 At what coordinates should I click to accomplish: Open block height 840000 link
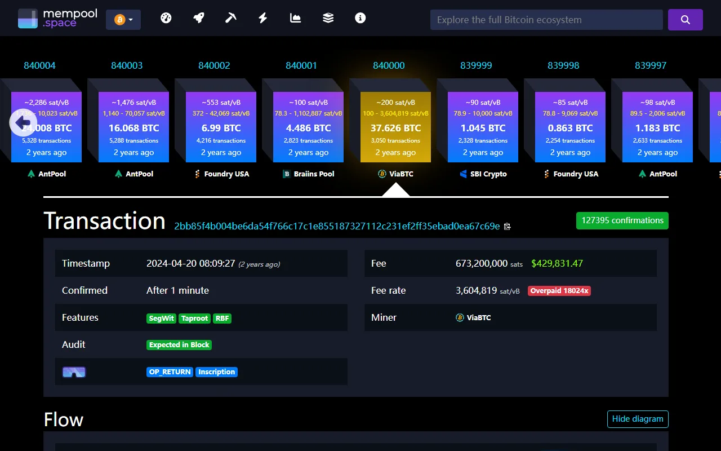click(389, 65)
